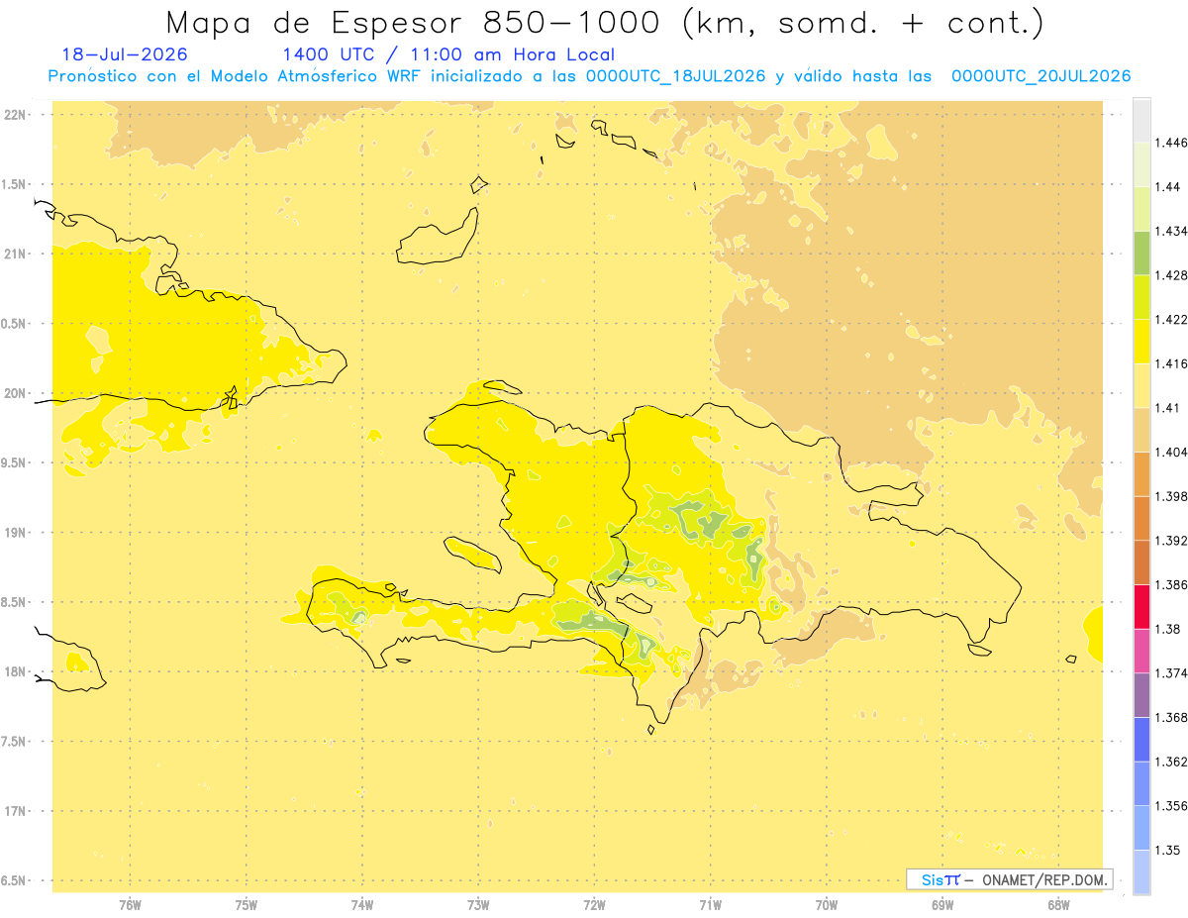Image resolution: width=1188 pixels, height=918 pixels.
Task: Click the legend value 1.428
Action: pyautogui.click(x=1172, y=275)
